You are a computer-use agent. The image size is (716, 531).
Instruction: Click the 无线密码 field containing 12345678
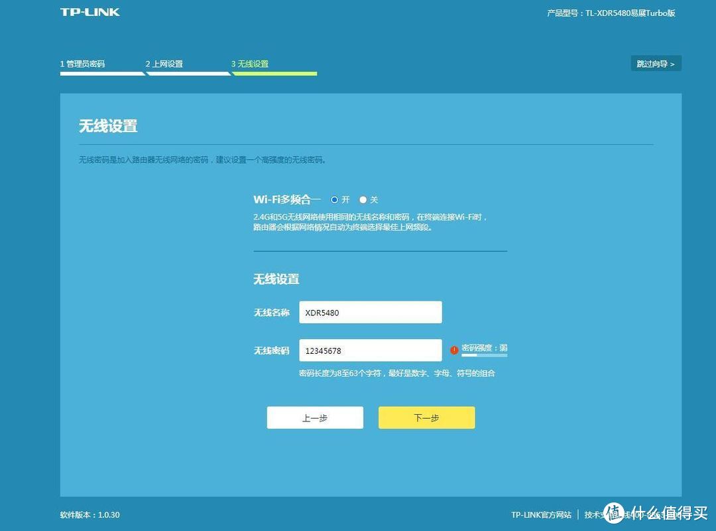coord(370,350)
